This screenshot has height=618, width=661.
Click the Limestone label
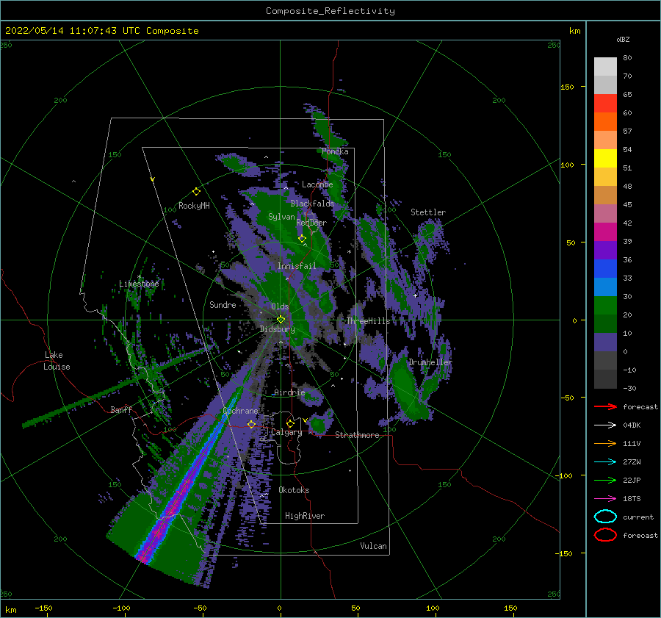pos(139,284)
